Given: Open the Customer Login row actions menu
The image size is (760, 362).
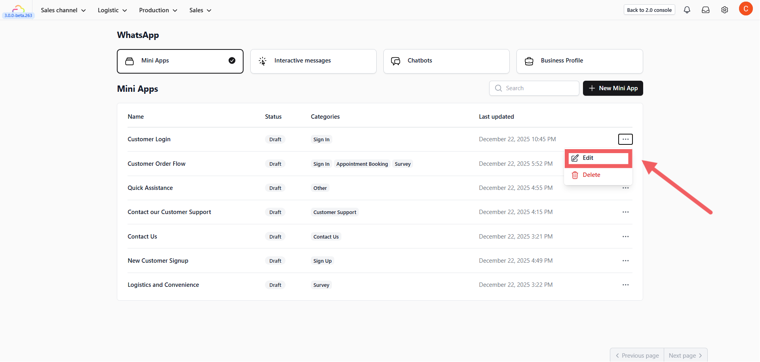Looking at the screenshot, I should (625, 139).
